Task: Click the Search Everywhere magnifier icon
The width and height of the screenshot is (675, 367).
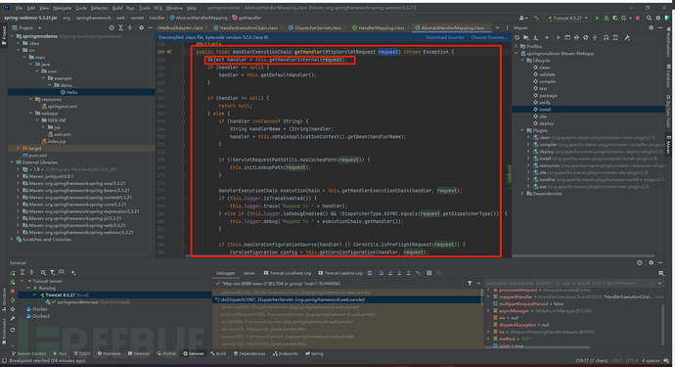Action: (x=649, y=18)
